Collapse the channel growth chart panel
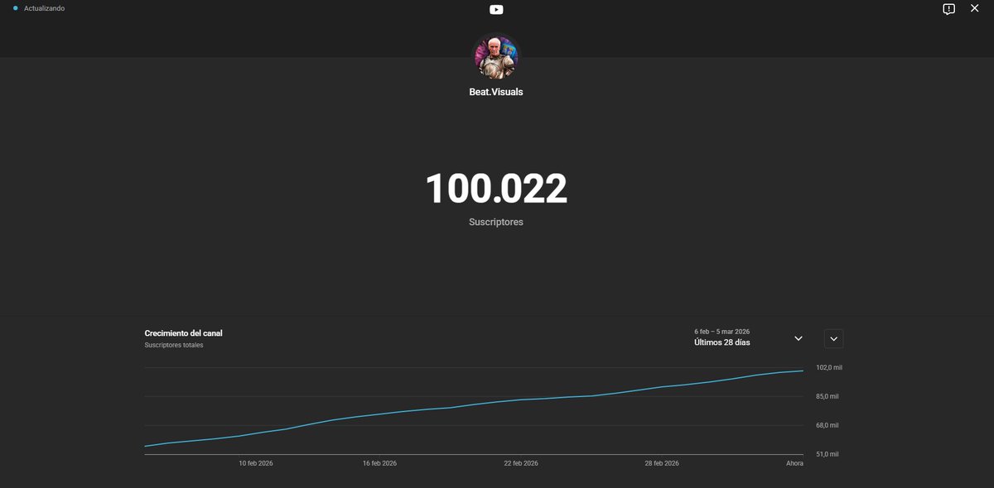This screenshot has width=994, height=488. point(834,338)
